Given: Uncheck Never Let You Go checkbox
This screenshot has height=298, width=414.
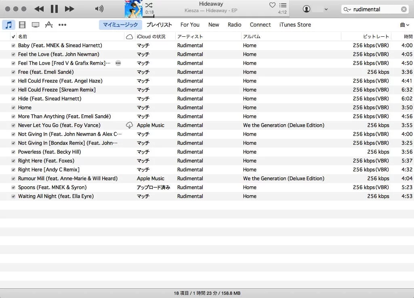Looking at the screenshot, I should [13, 125].
